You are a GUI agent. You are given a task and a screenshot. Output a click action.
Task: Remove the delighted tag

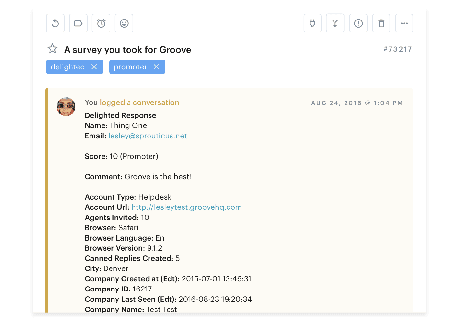(x=94, y=67)
